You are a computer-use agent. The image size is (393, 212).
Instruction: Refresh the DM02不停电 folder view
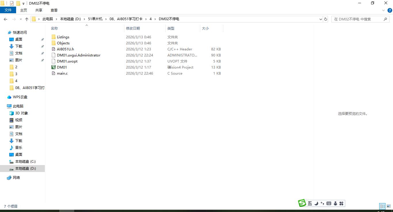(326, 19)
